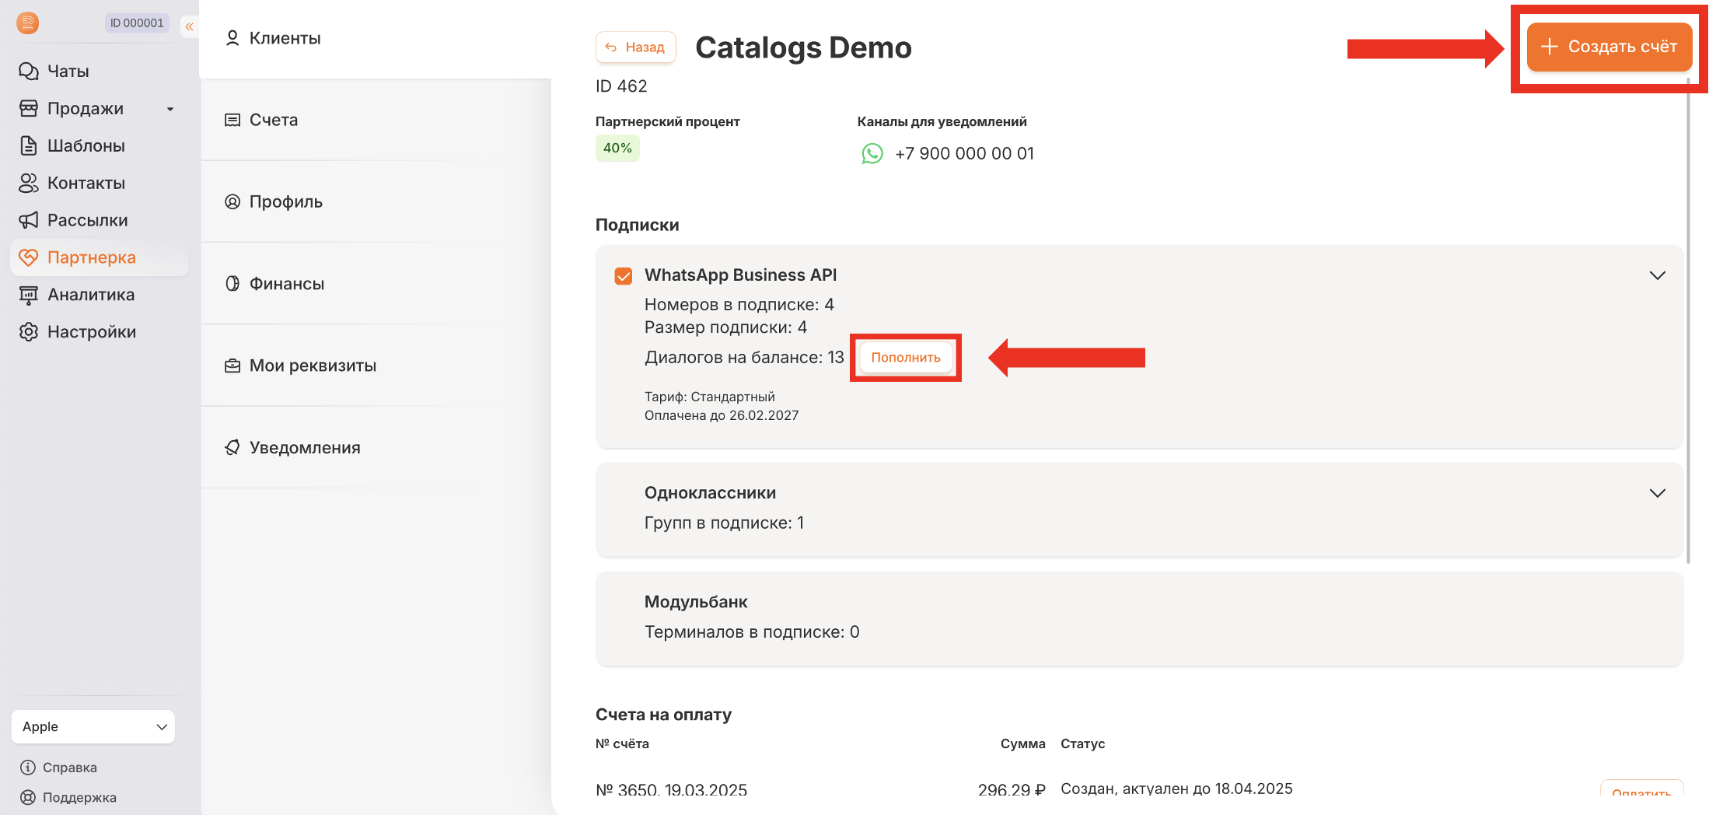Click the Templates document icon
1723x815 pixels.
click(29, 145)
